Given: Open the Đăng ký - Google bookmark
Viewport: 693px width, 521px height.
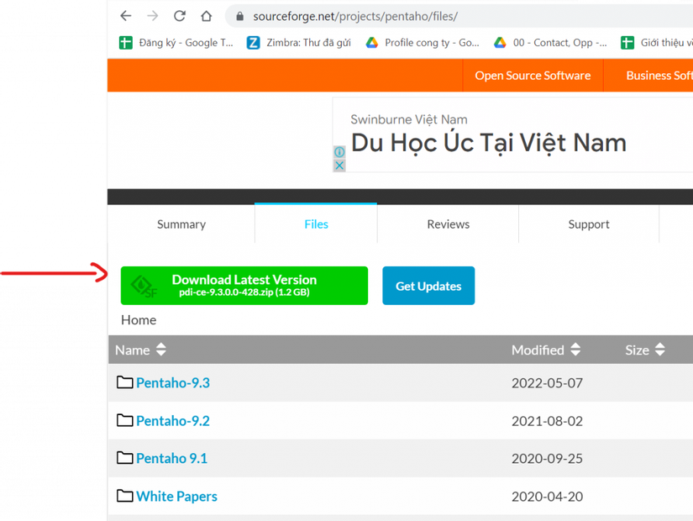Looking at the screenshot, I should tap(176, 43).
